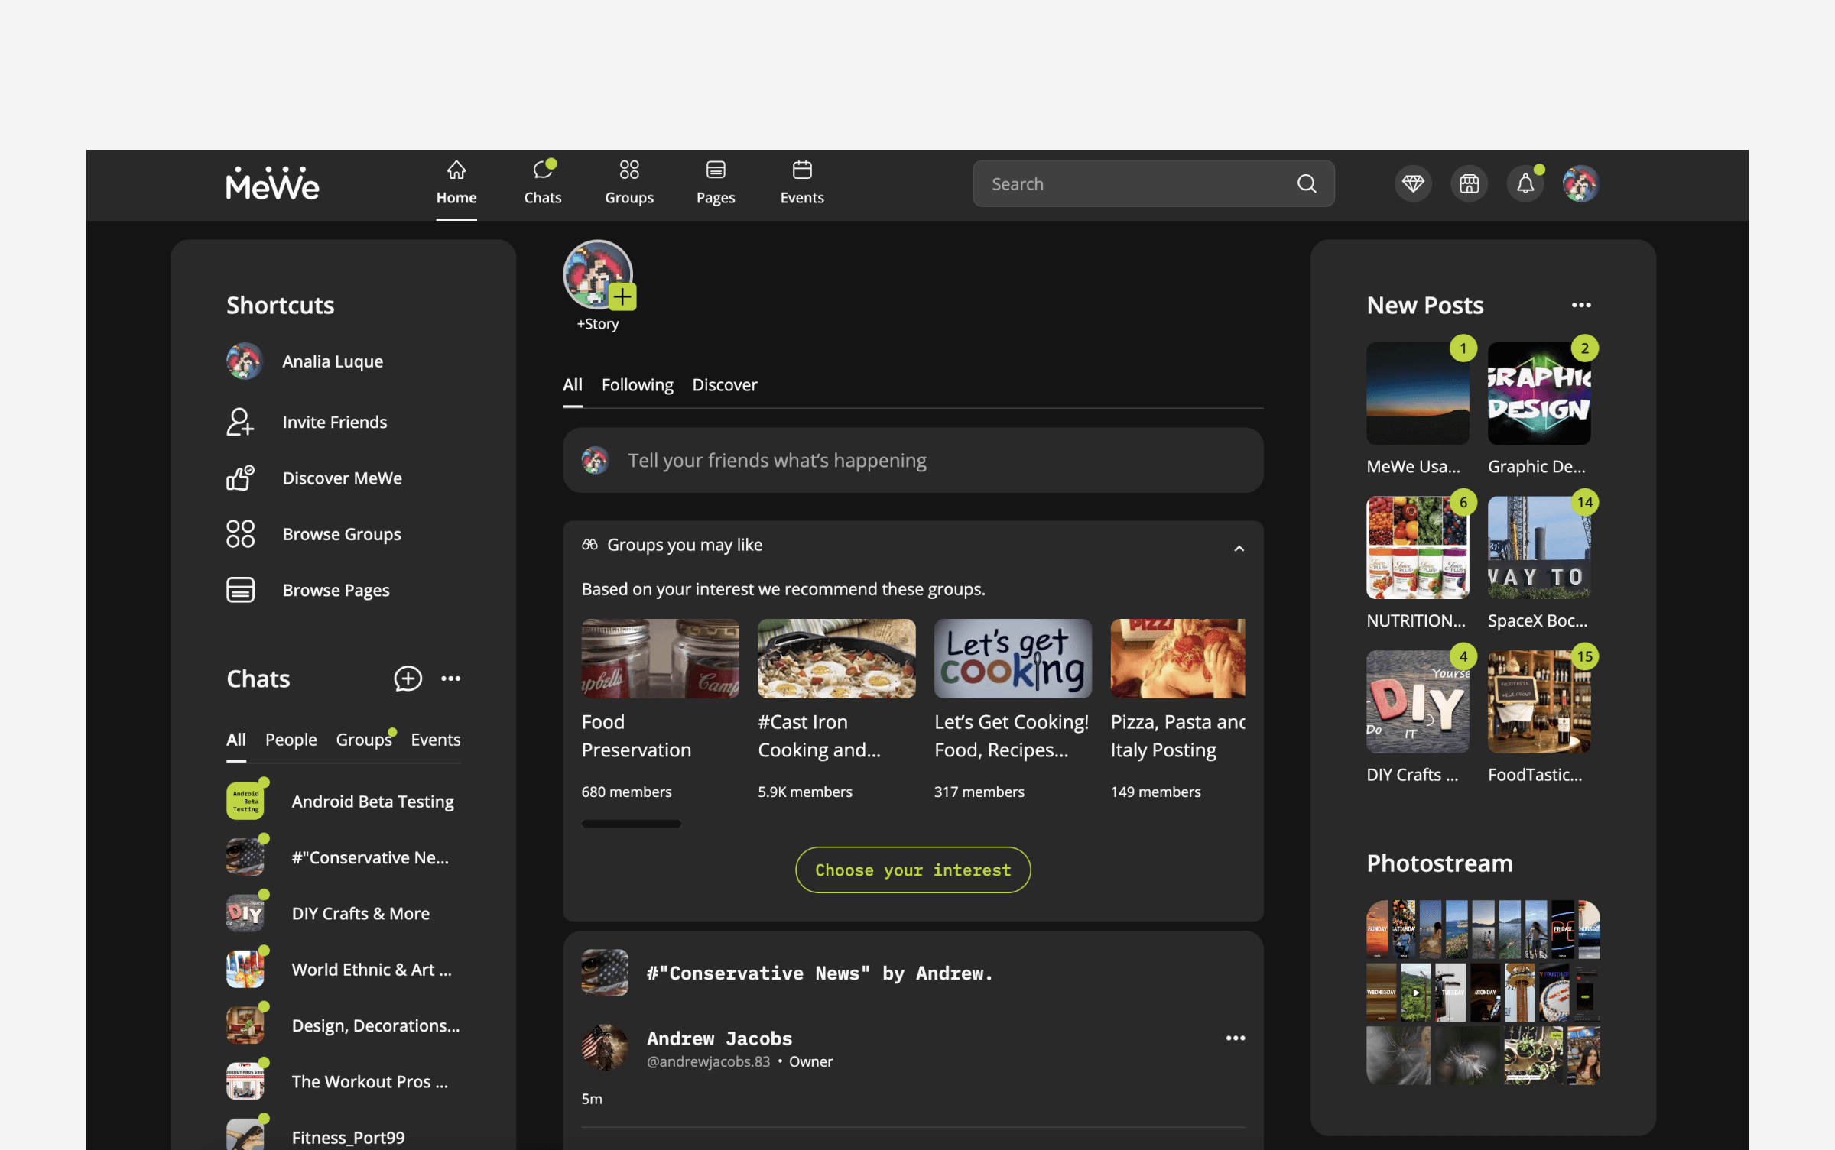
Task: Click the Invite Friends shortcut icon
Action: coord(239,422)
